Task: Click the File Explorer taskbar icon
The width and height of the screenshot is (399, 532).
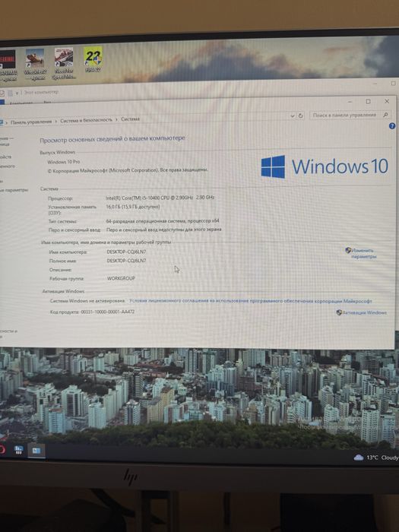Action: (x=36, y=451)
